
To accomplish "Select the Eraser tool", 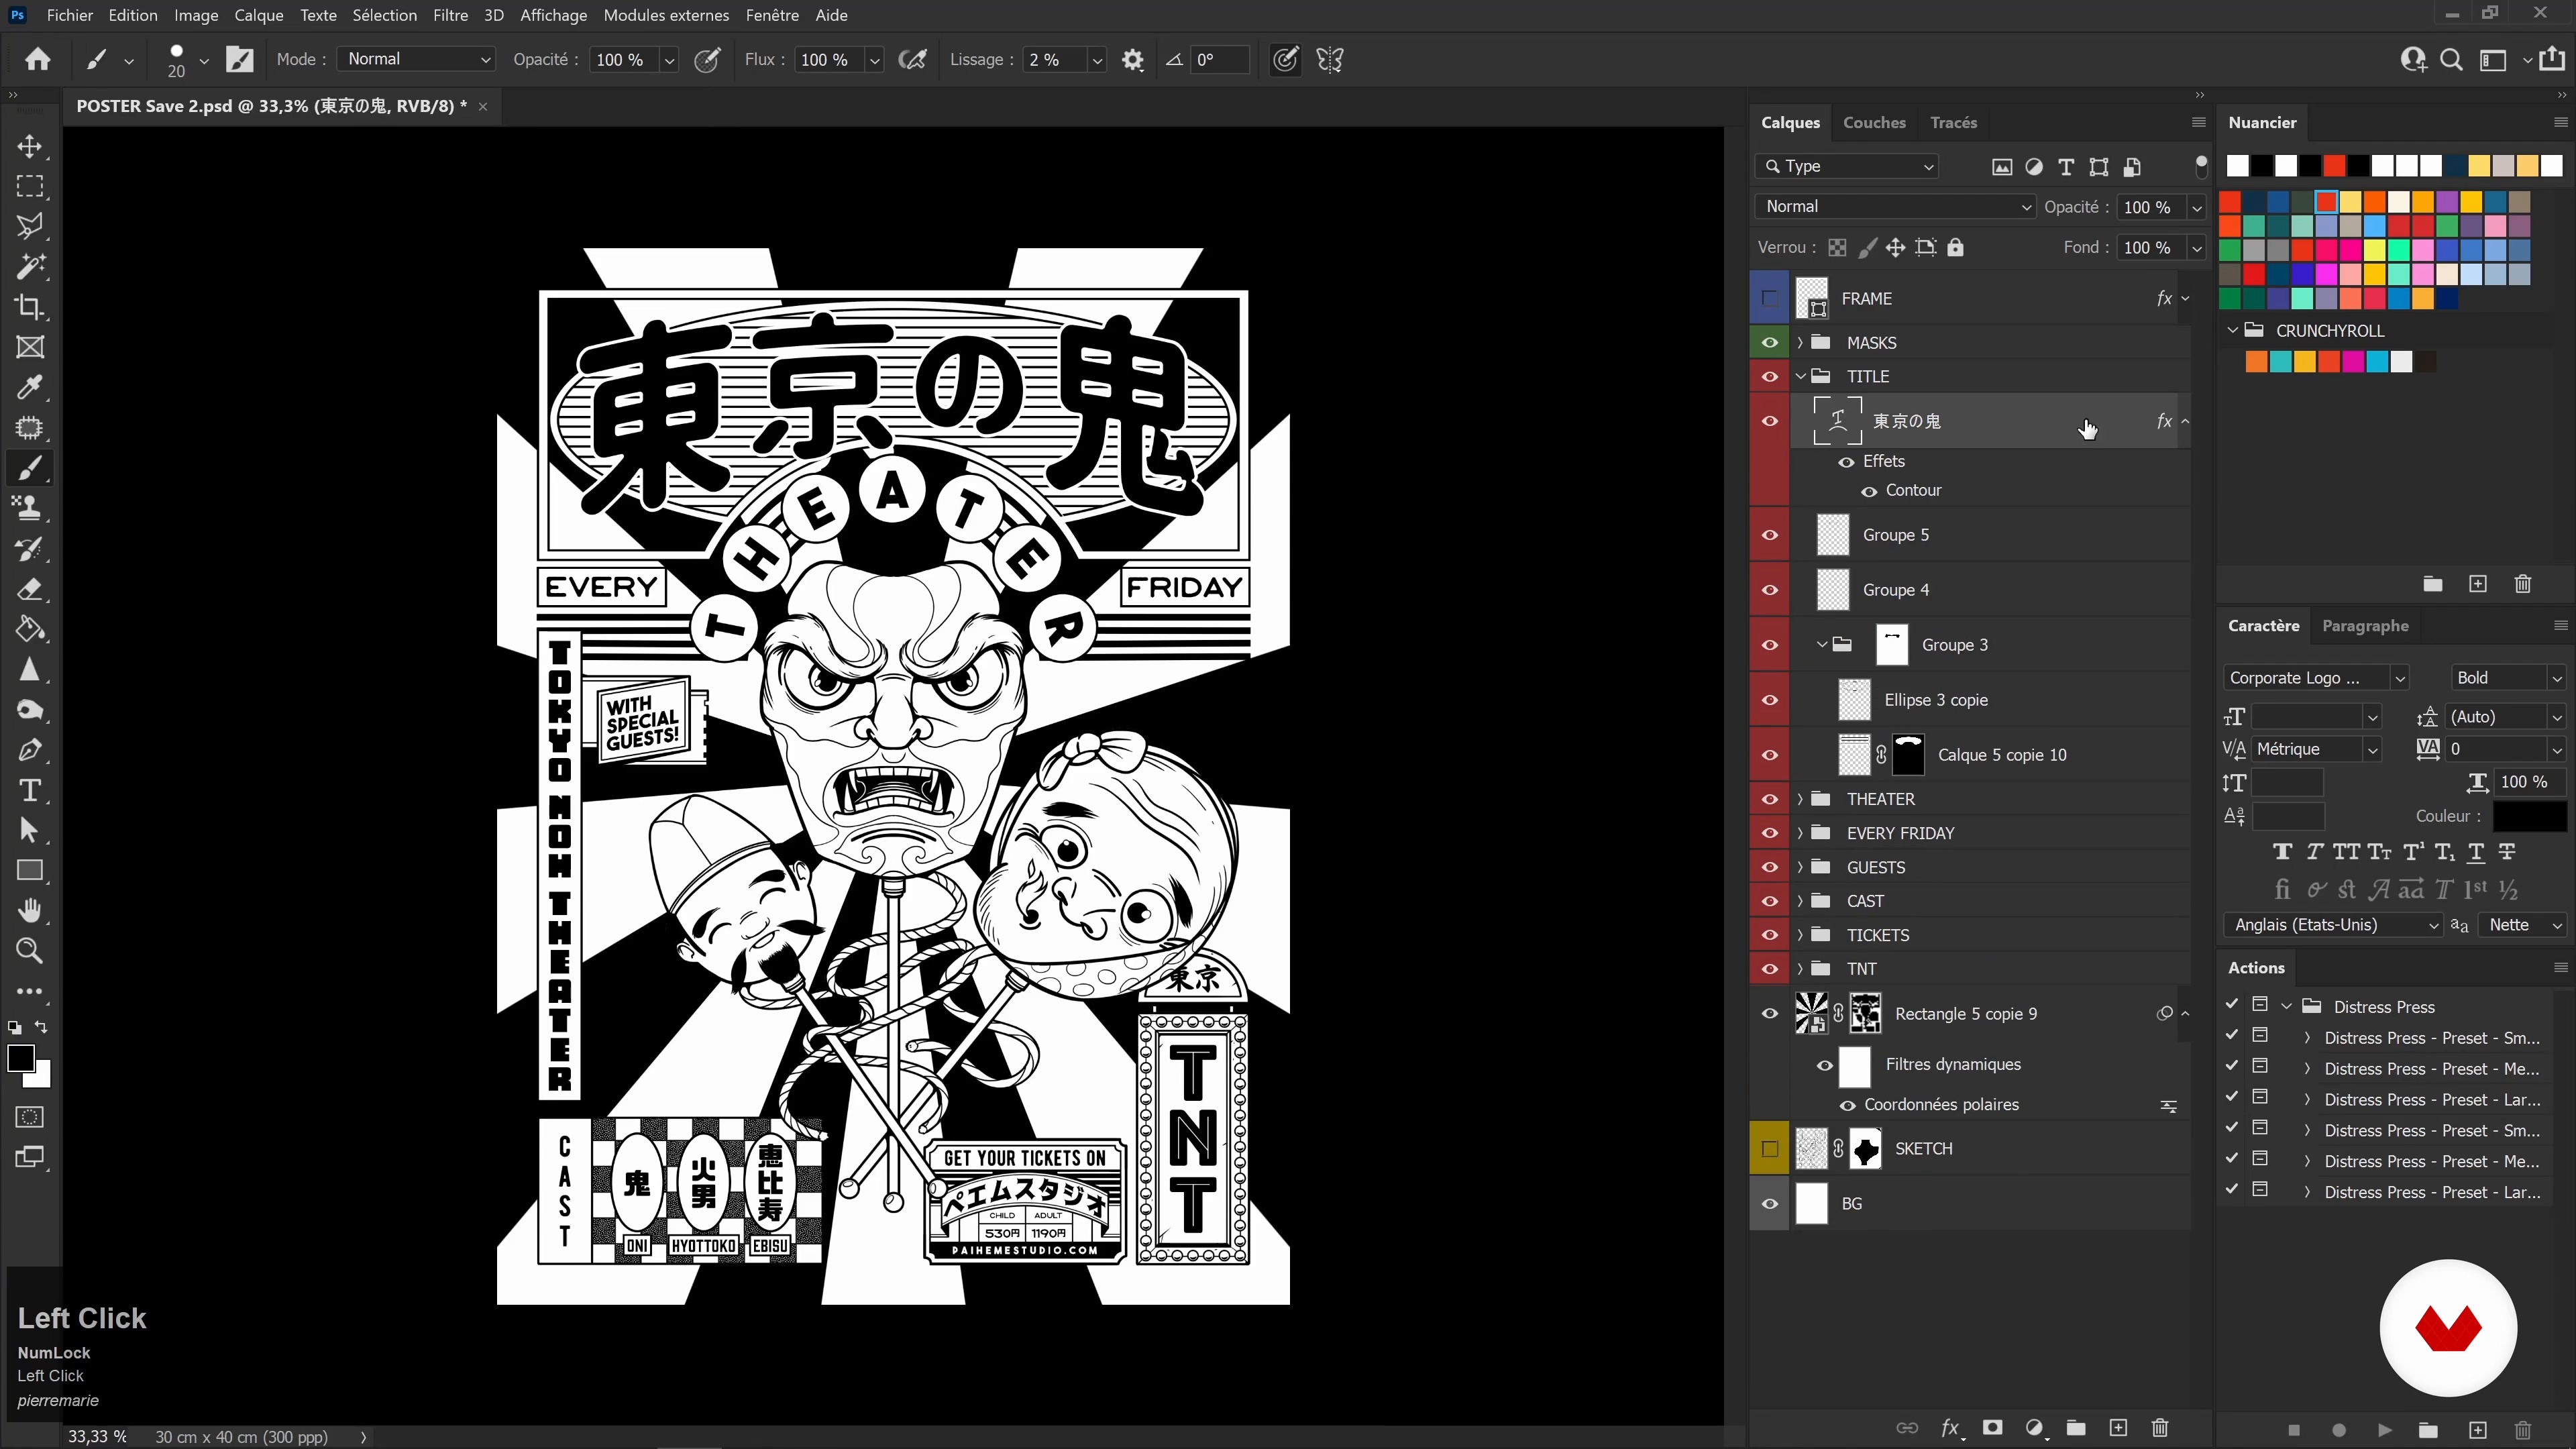I will pos(30,589).
